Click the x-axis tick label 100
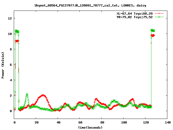 tap(124, 122)
